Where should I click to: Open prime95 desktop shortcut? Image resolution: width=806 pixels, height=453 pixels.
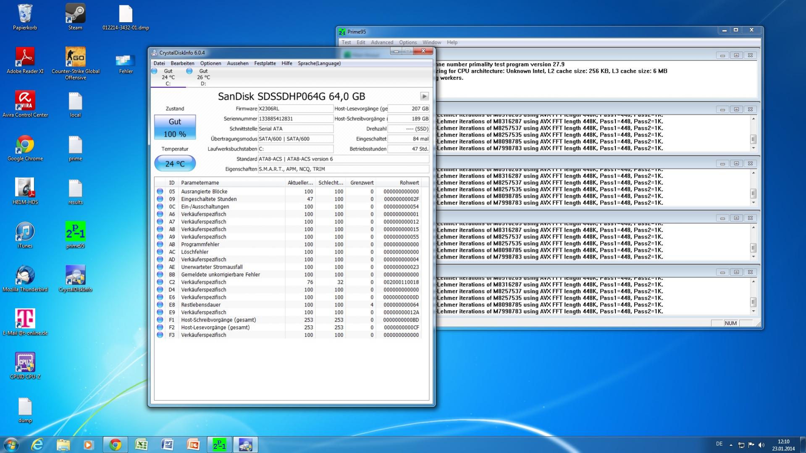coord(75,235)
